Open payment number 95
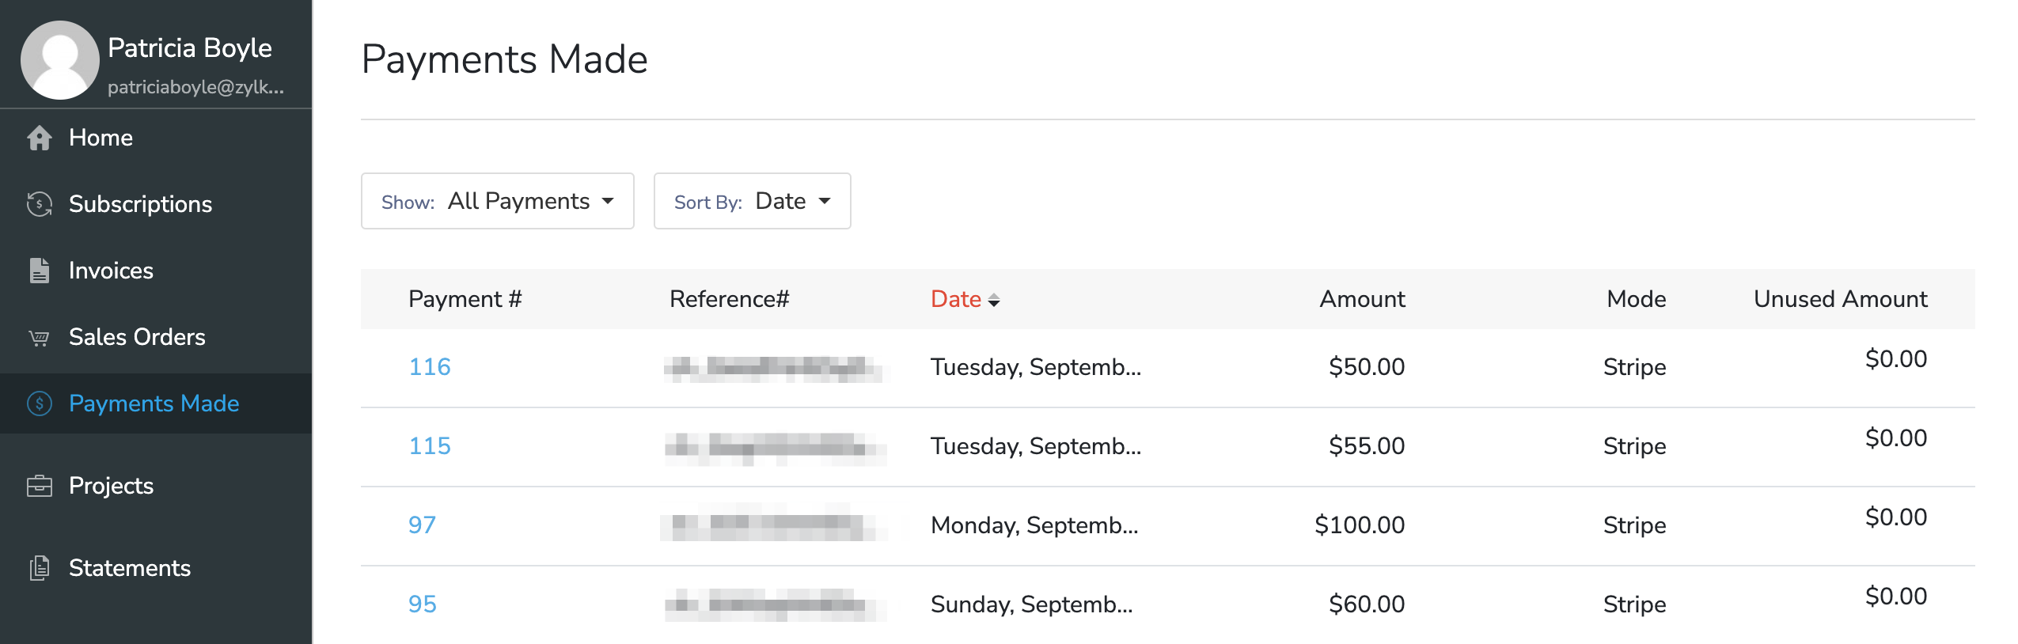Screen dimensions: 2018x644 pyautogui.click(x=422, y=604)
